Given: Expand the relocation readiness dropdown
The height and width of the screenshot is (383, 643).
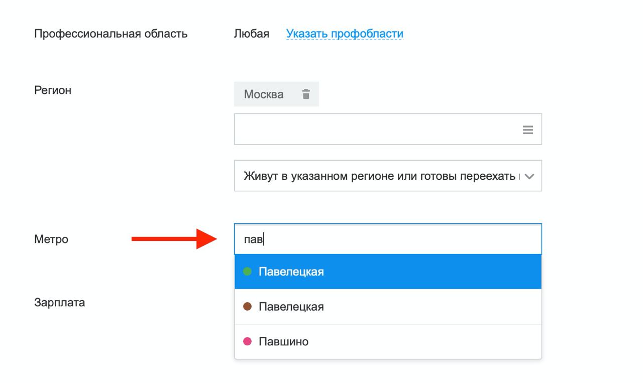Looking at the screenshot, I should coord(388,176).
